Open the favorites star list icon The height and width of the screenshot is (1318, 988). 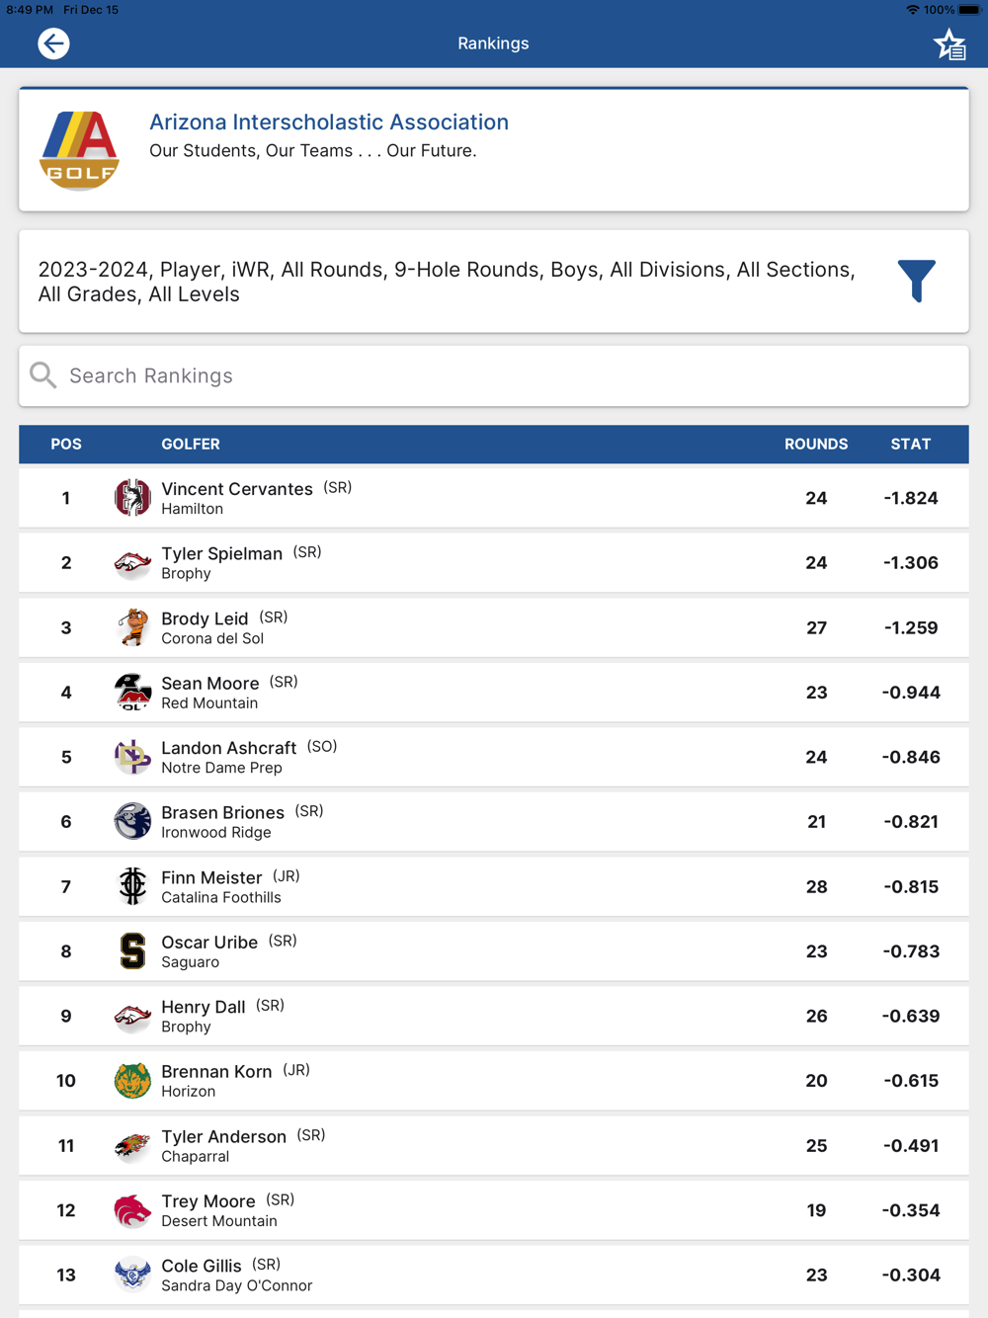pos(950,44)
